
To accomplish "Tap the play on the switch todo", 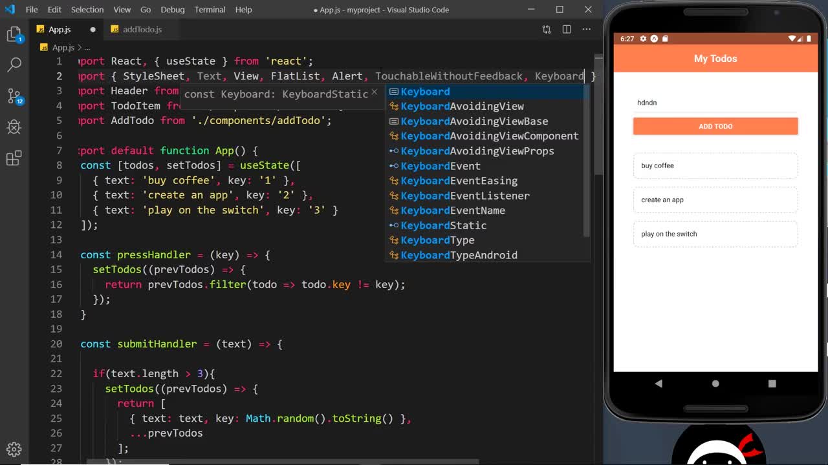I will 715,234.
